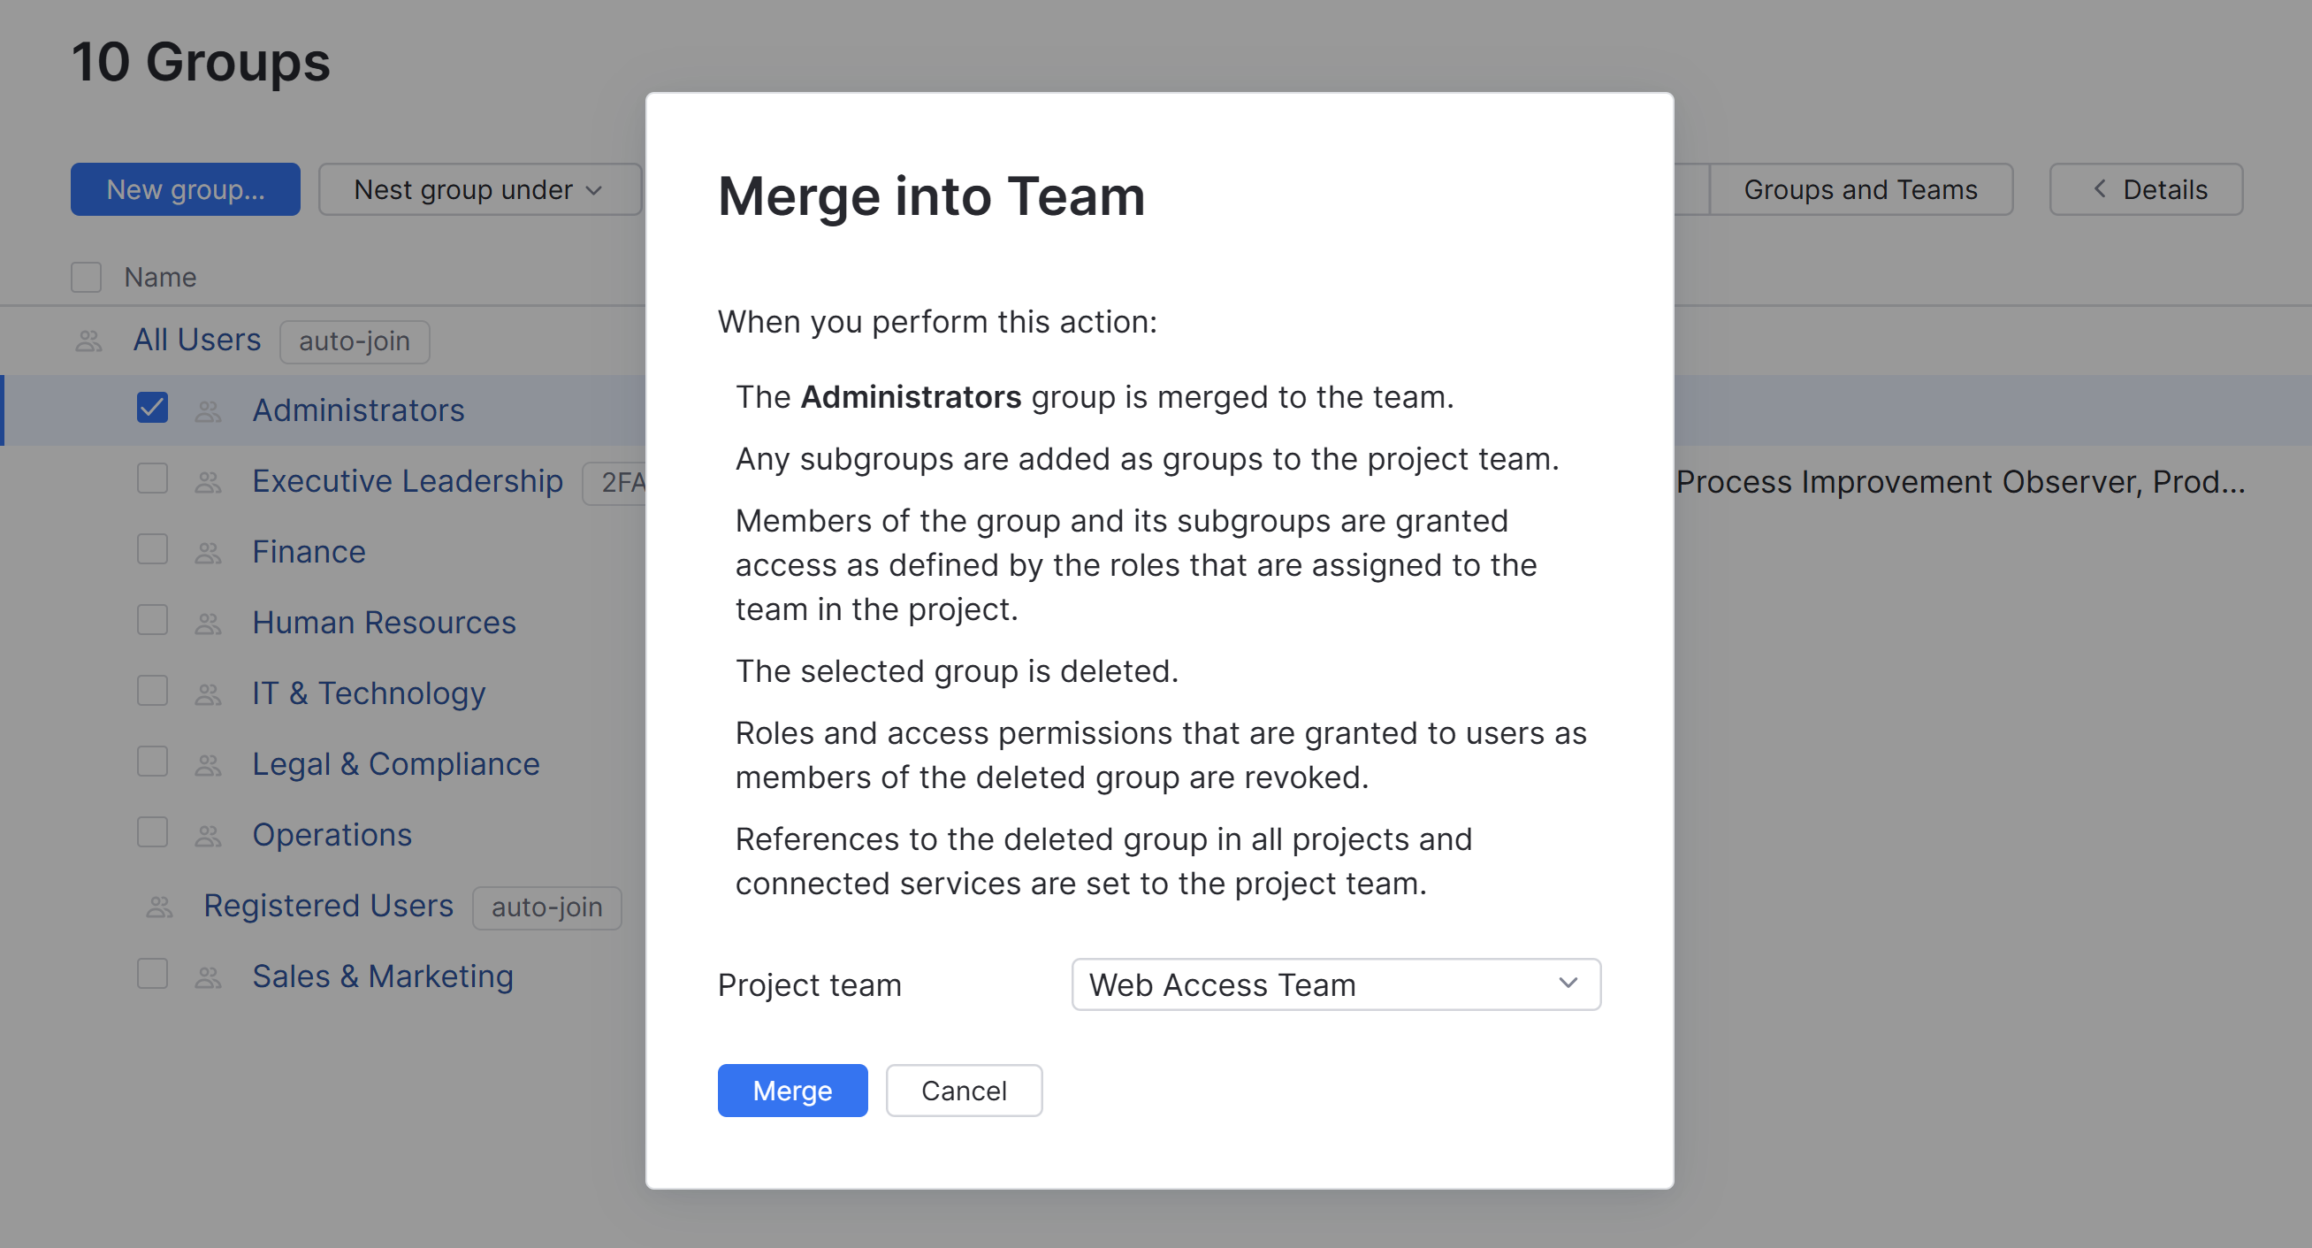The height and width of the screenshot is (1248, 2312).
Task: Click the group icon beside Administrators
Action: (209, 411)
